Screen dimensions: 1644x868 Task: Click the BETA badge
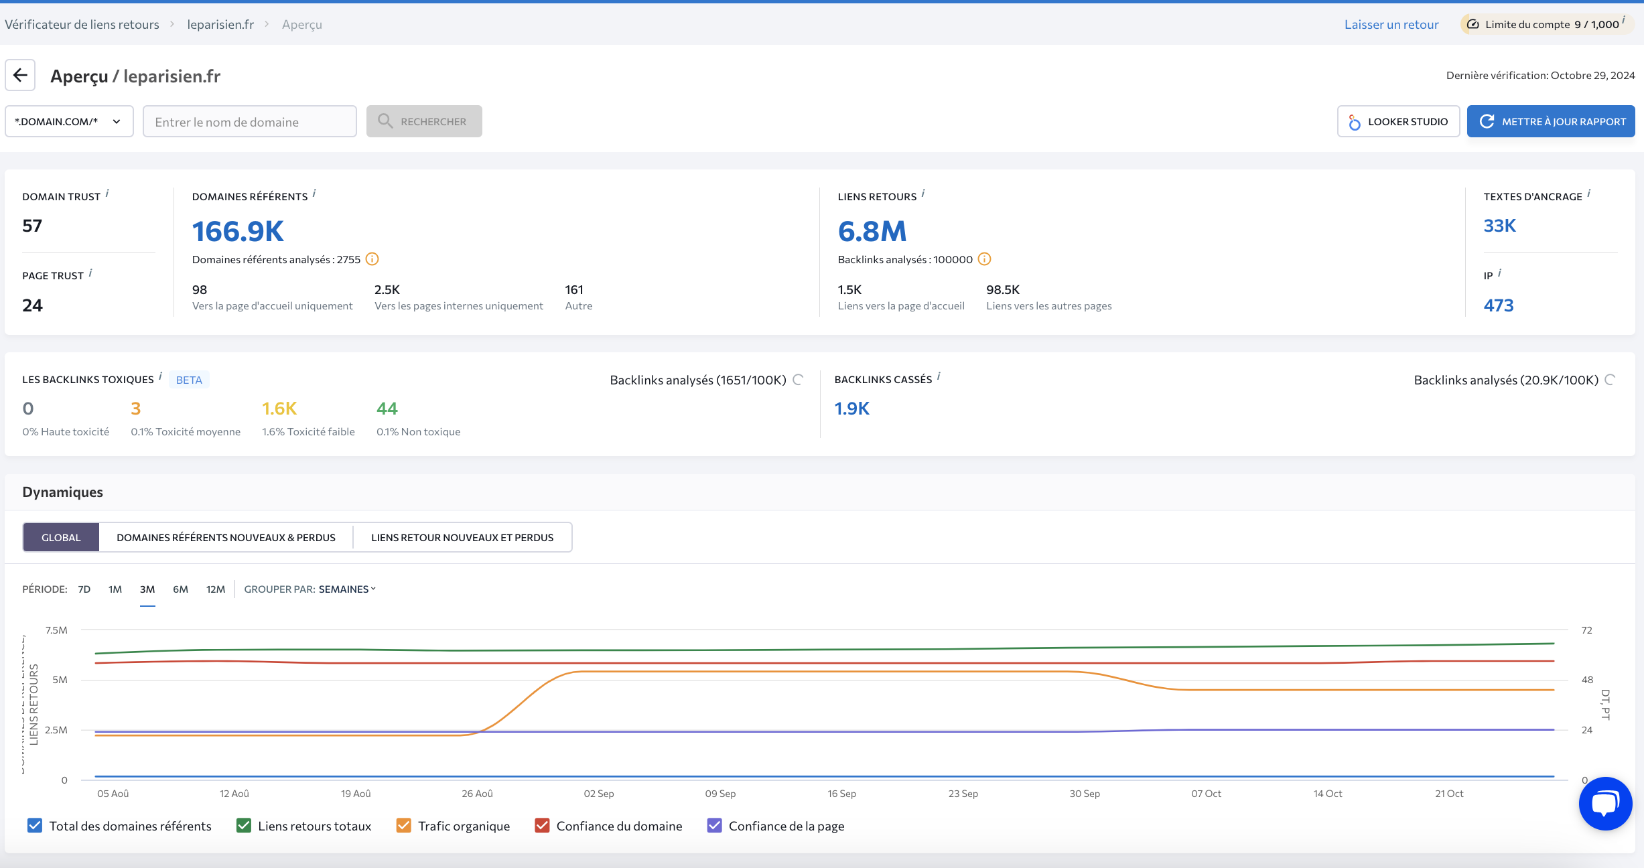coord(189,380)
